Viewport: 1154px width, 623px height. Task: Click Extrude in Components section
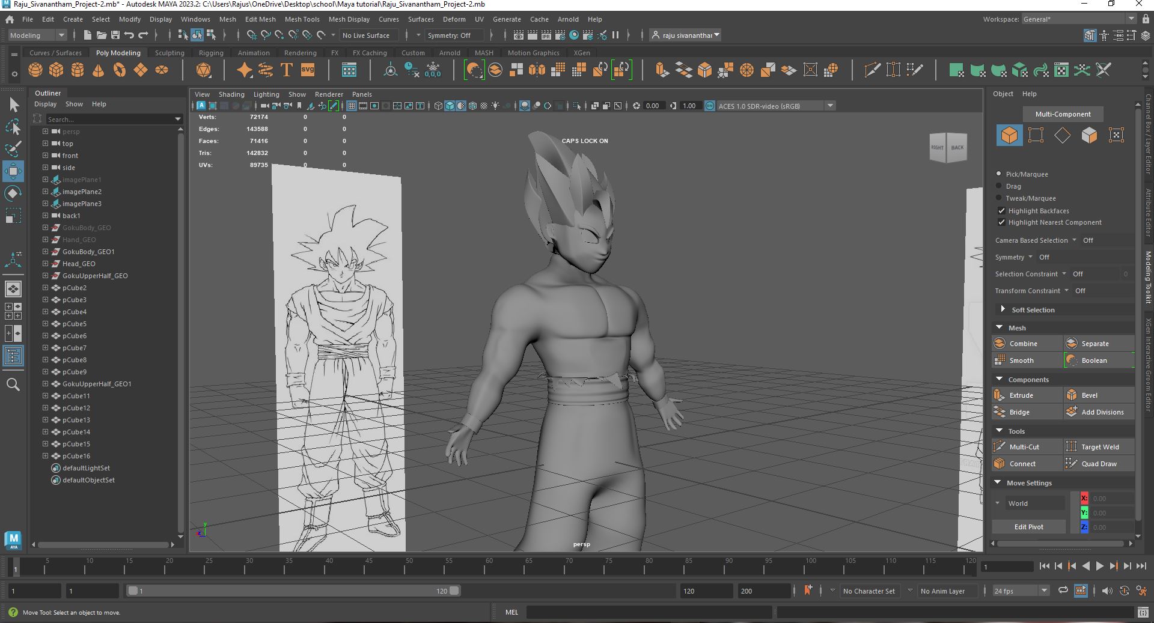[x=1027, y=395]
